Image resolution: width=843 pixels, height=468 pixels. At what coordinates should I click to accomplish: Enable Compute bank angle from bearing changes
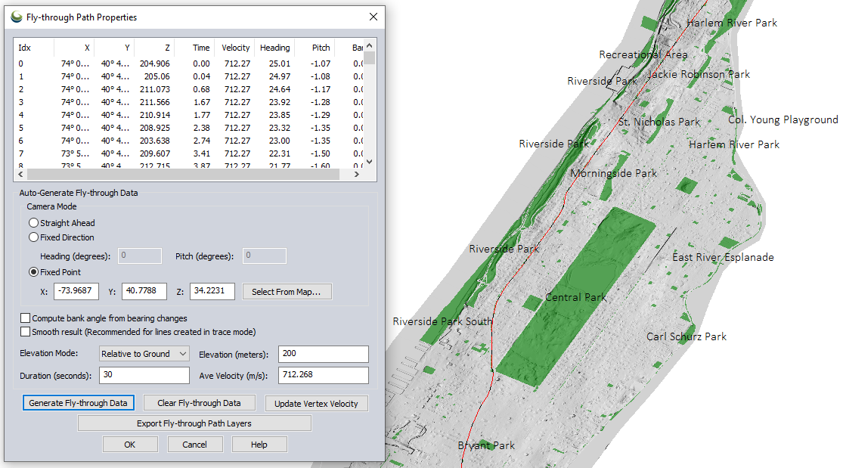[25, 318]
